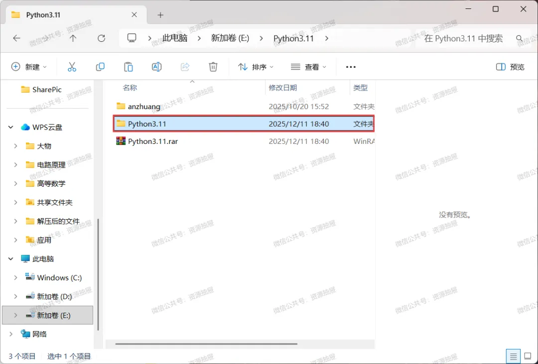Click the Share icon in toolbar
This screenshot has height=364, width=538.
[x=185, y=67]
